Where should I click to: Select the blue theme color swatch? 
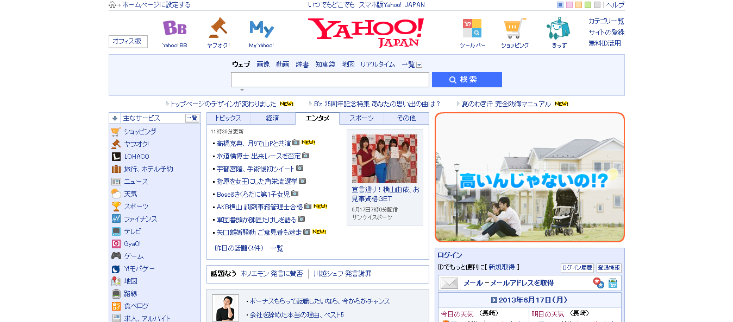(560, 5)
